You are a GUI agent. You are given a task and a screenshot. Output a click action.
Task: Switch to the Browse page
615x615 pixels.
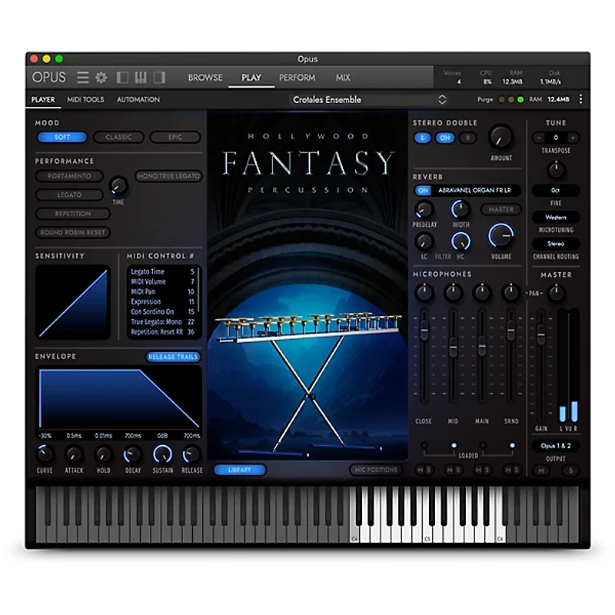click(x=205, y=78)
